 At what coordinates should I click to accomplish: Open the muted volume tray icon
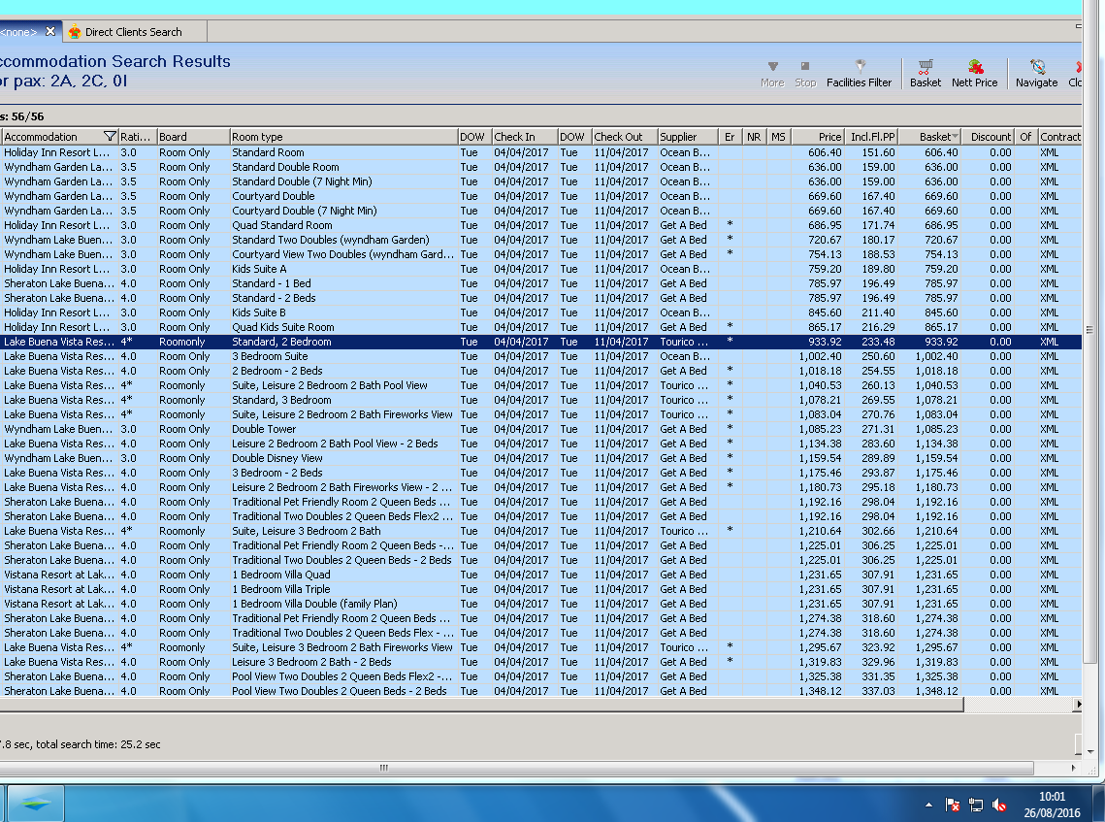click(998, 805)
